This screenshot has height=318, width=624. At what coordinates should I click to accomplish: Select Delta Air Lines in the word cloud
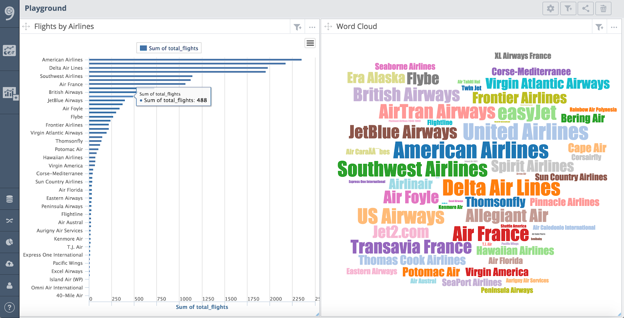(501, 188)
